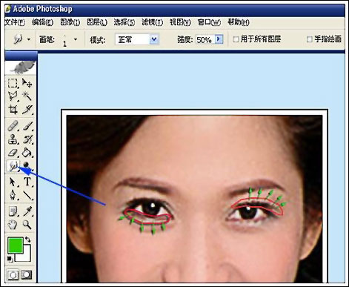This screenshot has height=287, width=349.
Task: Choose the Eraser tool
Action: pos(13,153)
